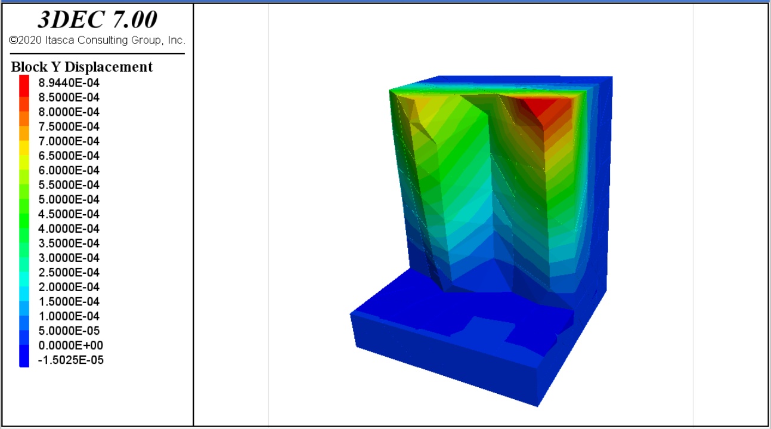Click the 2.5000E-04 legend label

pyautogui.click(x=69, y=273)
